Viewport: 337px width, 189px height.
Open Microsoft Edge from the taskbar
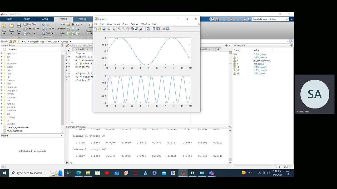click(x=78, y=173)
